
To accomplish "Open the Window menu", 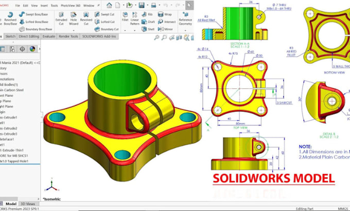I will click(x=89, y=6).
